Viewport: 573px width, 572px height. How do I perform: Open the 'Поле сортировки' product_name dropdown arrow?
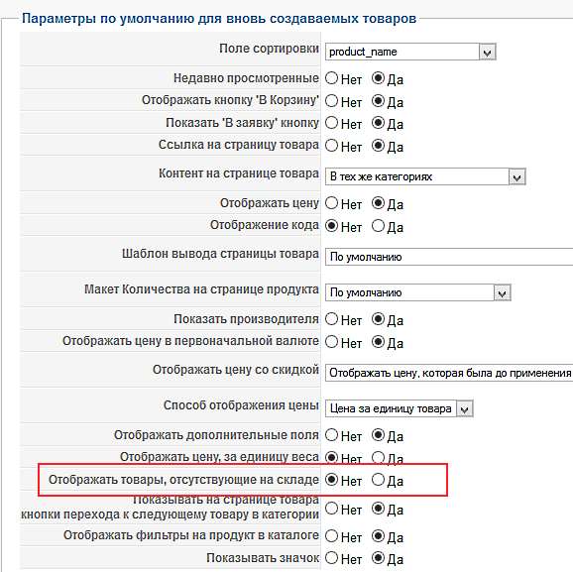[487, 52]
